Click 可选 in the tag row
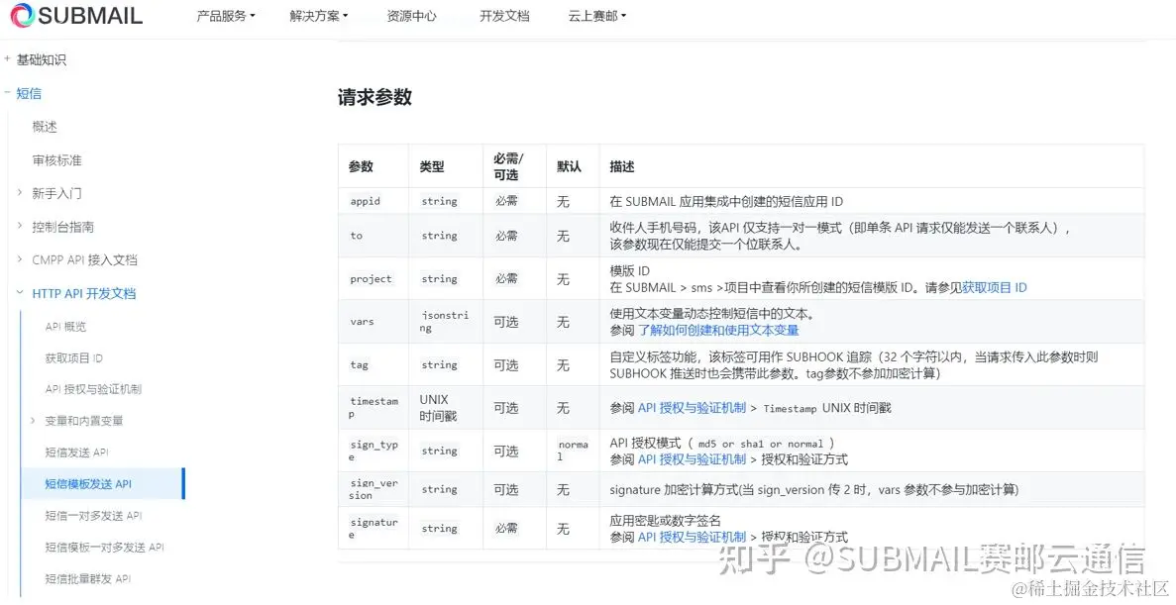 click(506, 365)
